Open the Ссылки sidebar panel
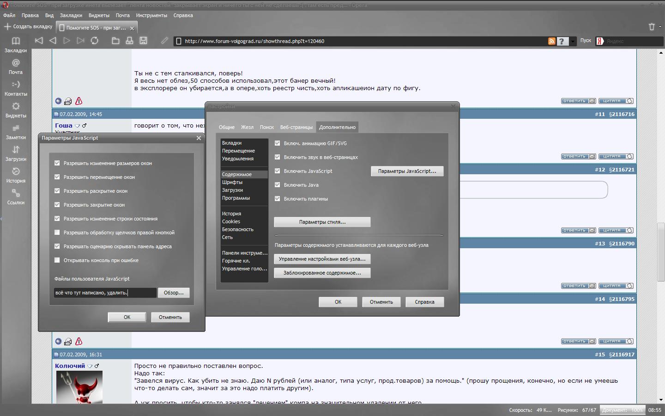Screen dimensions: 665x416 (x=16, y=197)
